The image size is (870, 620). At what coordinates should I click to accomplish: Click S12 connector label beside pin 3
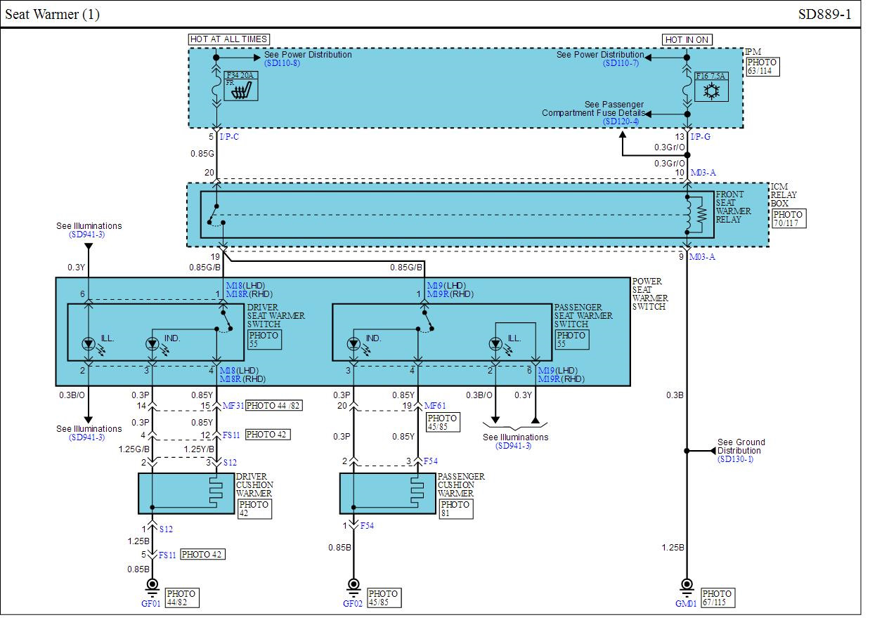click(x=230, y=463)
